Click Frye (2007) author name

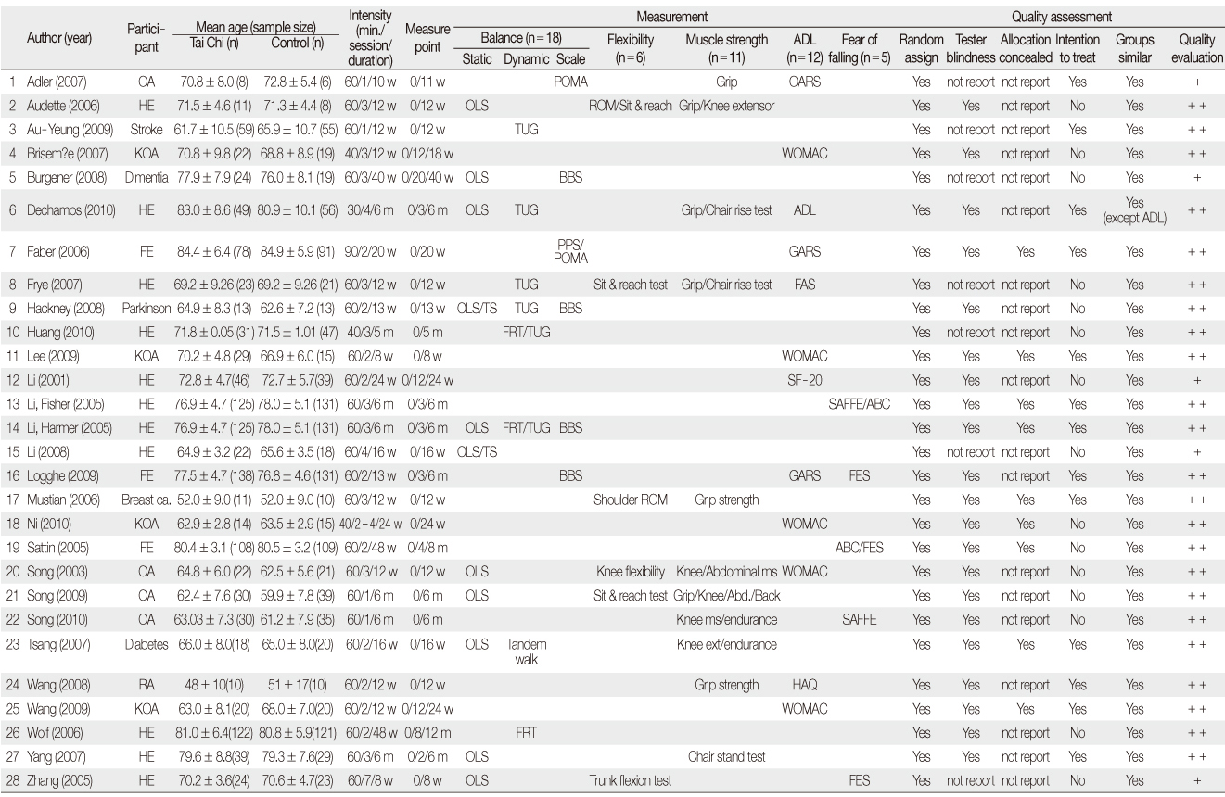(55, 285)
